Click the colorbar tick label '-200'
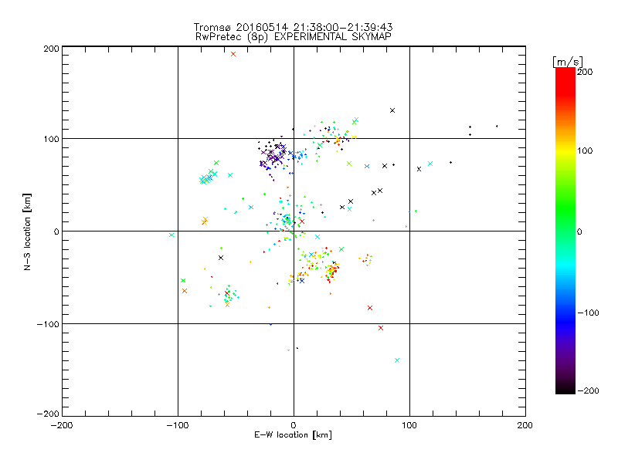The image size is (618, 463). [x=588, y=390]
